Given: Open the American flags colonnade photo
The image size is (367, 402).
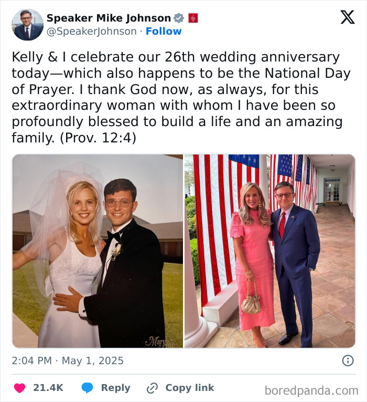Looking at the screenshot, I should 270,251.
